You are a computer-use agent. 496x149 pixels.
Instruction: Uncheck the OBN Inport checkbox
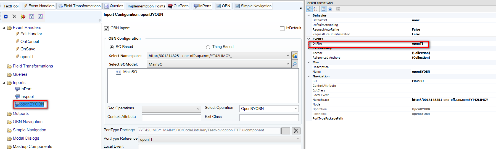click(x=106, y=28)
